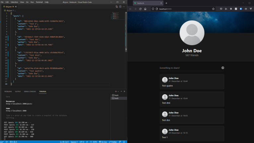The image size is (254, 143).
Task: Open the Vue devtools extension icon
Action: coord(251,9)
